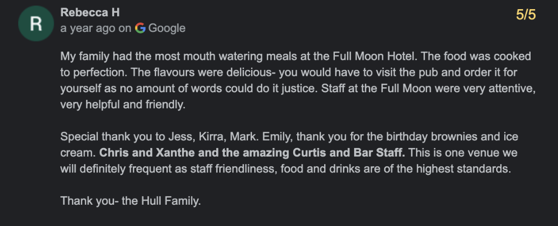Click the Google "G" logo icon
The height and width of the screenshot is (226, 558).
141,28
